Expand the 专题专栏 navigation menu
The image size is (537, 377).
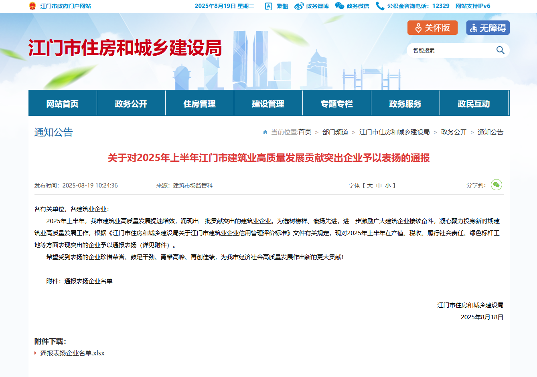pyautogui.click(x=337, y=104)
